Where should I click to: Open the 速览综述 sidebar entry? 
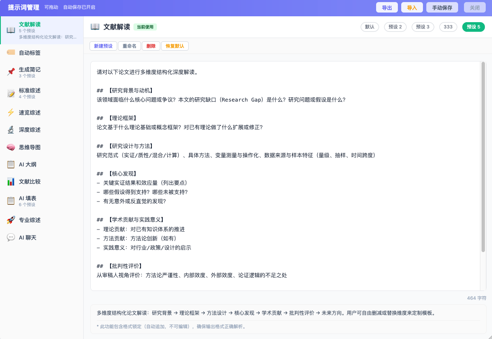(42, 112)
